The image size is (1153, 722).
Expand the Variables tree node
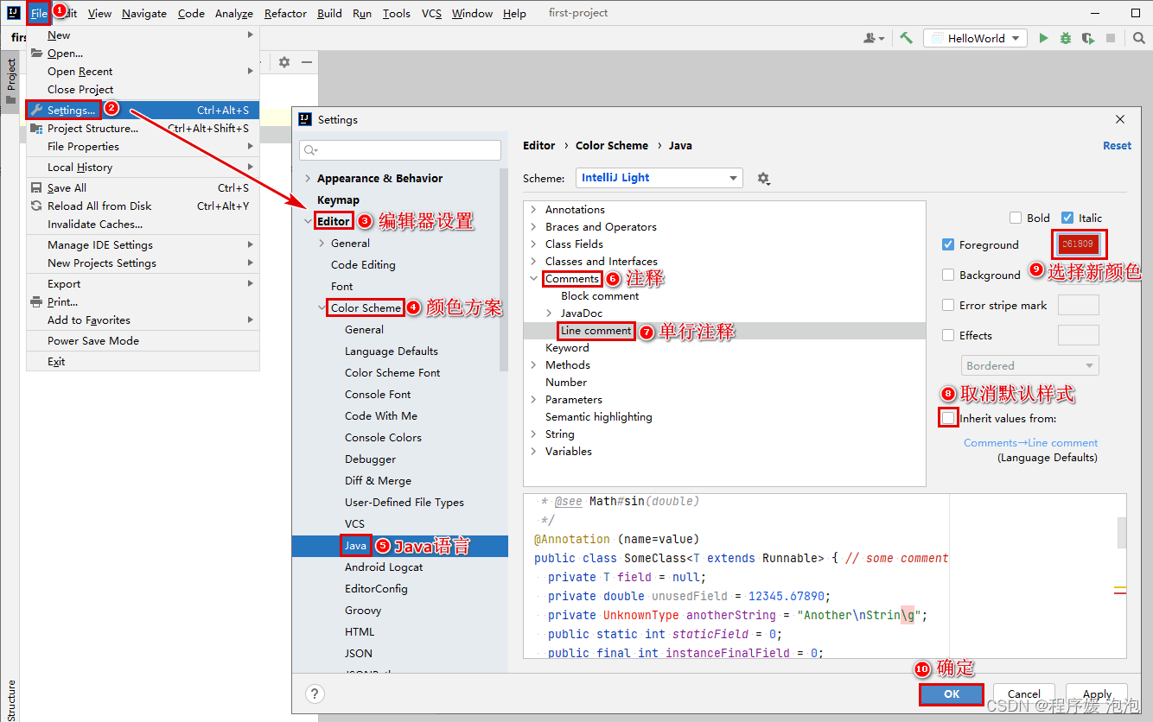(x=534, y=452)
